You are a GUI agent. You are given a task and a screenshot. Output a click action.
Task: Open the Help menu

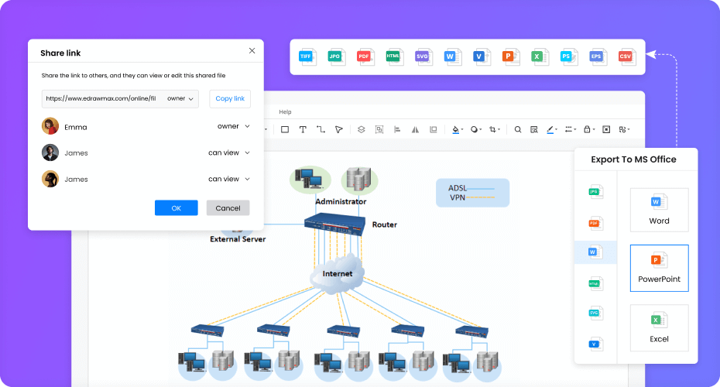coord(286,112)
